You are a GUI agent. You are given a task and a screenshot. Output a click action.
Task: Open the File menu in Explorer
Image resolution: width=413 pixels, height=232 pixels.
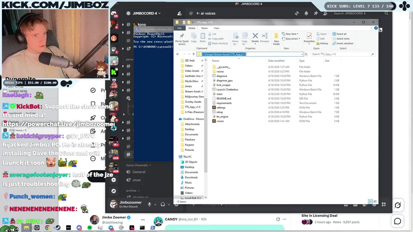tap(179, 28)
